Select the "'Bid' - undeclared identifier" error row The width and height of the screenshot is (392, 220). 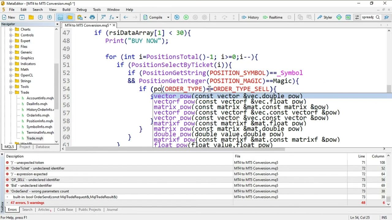pos(196,185)
